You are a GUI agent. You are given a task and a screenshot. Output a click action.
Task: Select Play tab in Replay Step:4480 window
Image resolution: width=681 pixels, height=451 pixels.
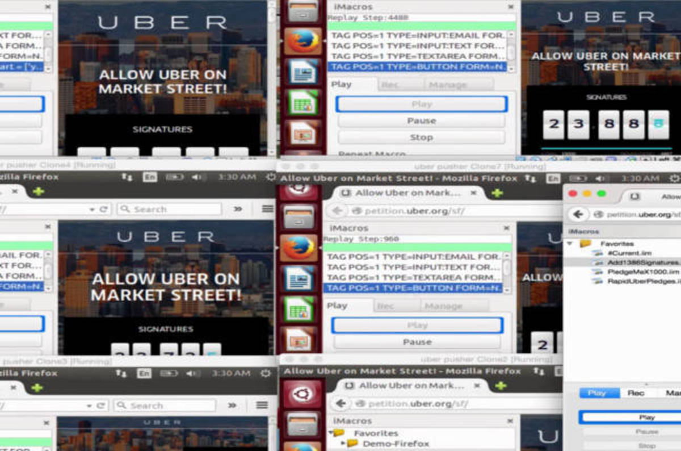click(342, 84)
